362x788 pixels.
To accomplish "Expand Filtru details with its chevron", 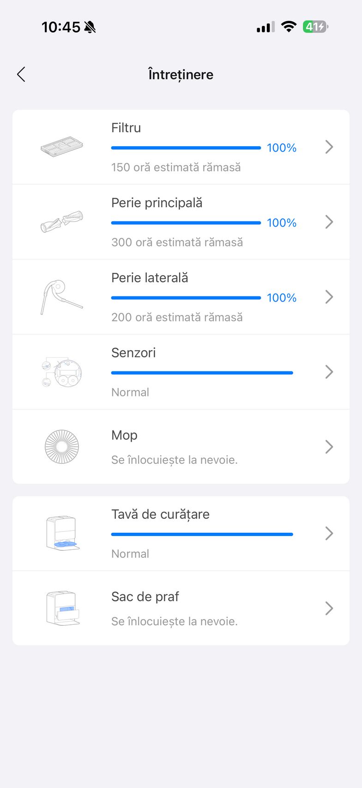I will [329, 147].
